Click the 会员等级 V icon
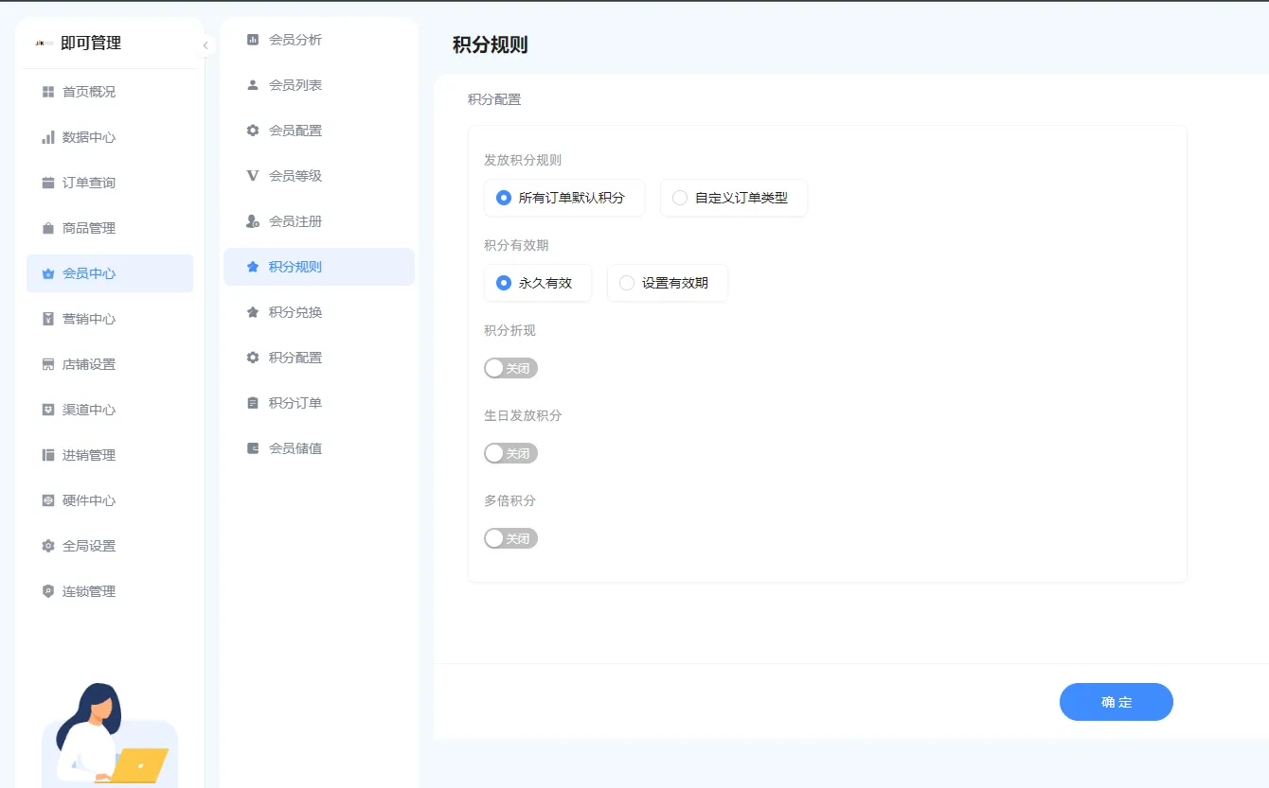 tap(253, 175)
